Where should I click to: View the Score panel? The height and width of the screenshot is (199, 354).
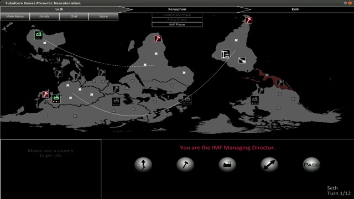point(103,17)
